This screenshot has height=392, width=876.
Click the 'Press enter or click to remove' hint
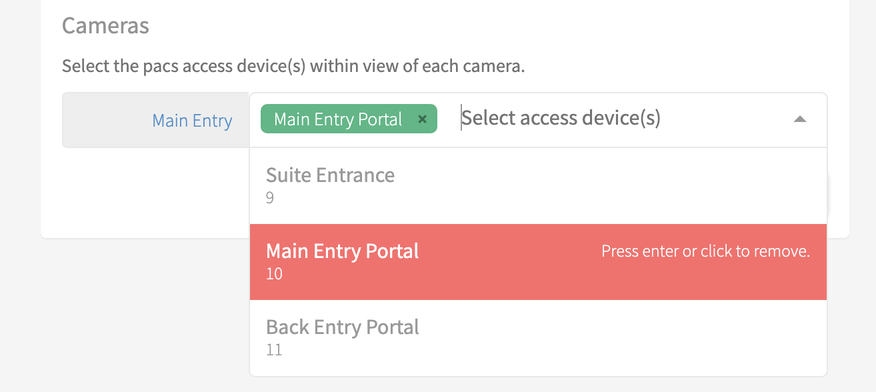click(705, 252)
